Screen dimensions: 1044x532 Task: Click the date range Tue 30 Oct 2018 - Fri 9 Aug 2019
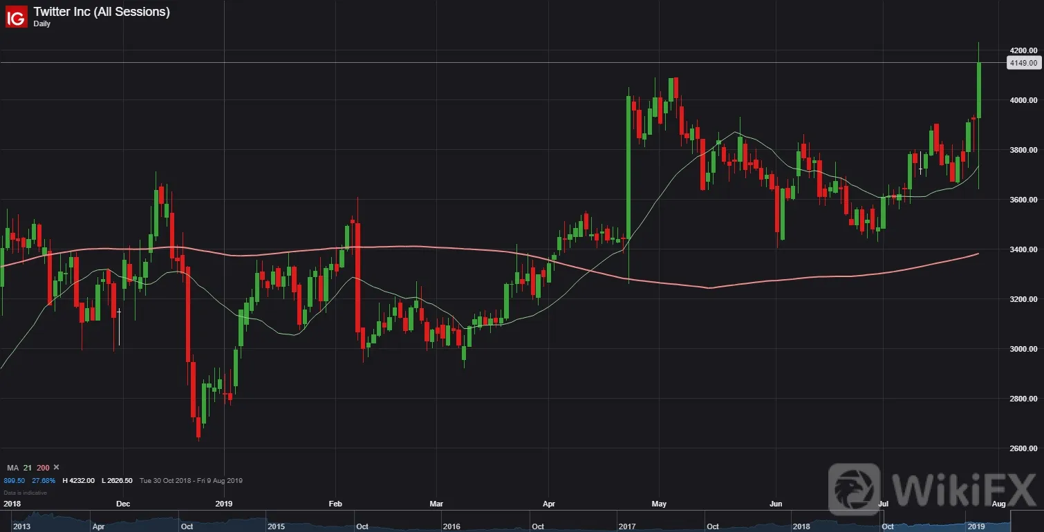coord(191,480)
